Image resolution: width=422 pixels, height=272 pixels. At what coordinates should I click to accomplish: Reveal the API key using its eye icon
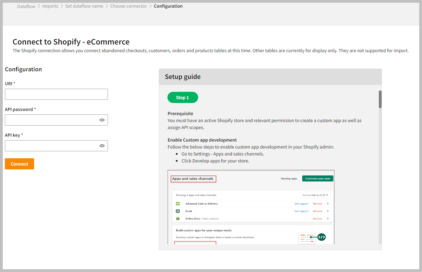pos(102,146)
